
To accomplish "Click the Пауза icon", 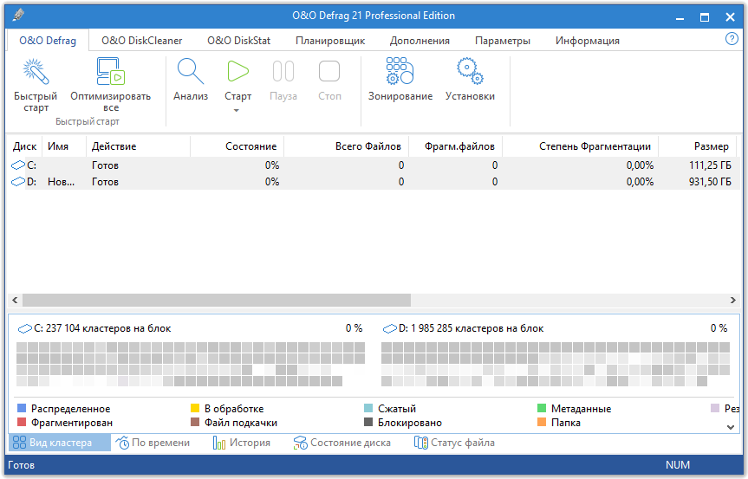I will click(283, 72).
